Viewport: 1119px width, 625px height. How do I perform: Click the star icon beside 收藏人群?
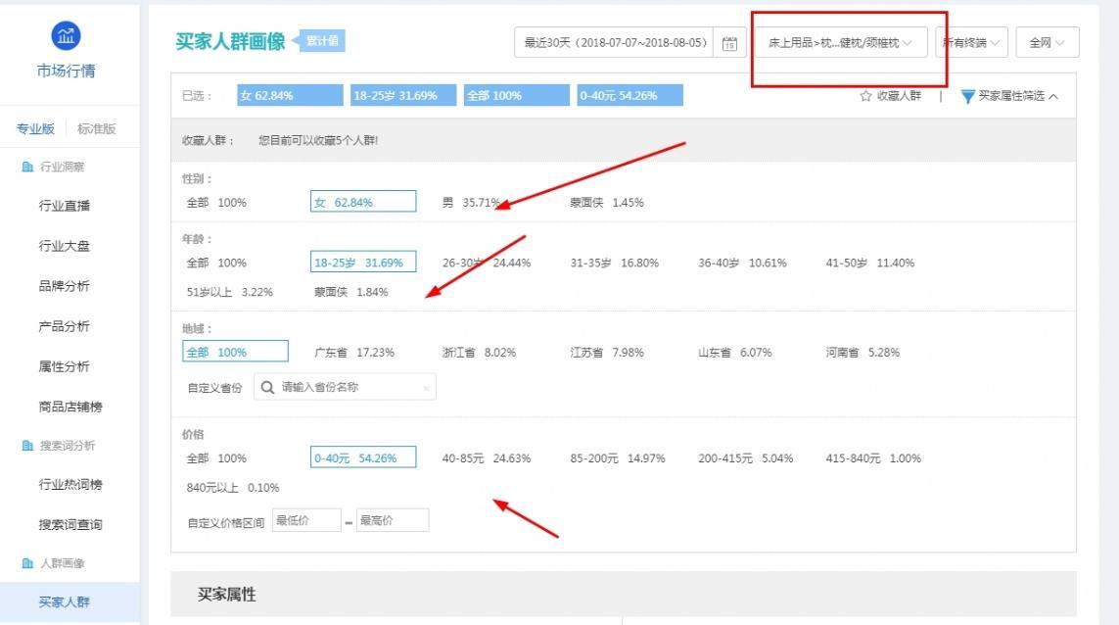tap(865, 96)
